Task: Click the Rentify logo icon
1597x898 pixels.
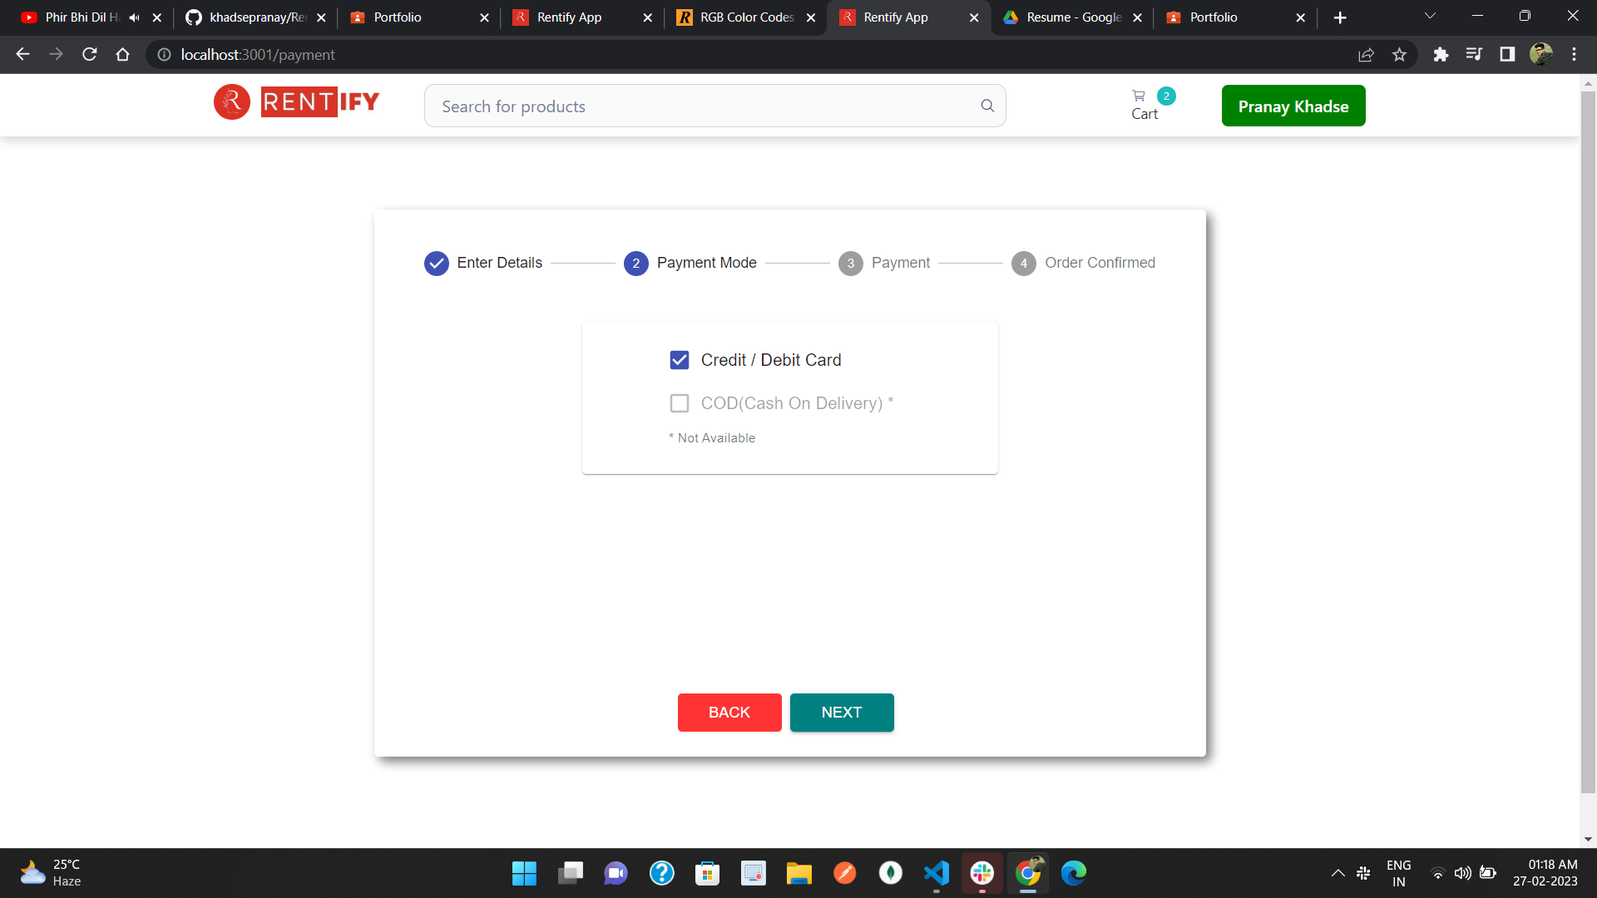Action: click(231, 102)
